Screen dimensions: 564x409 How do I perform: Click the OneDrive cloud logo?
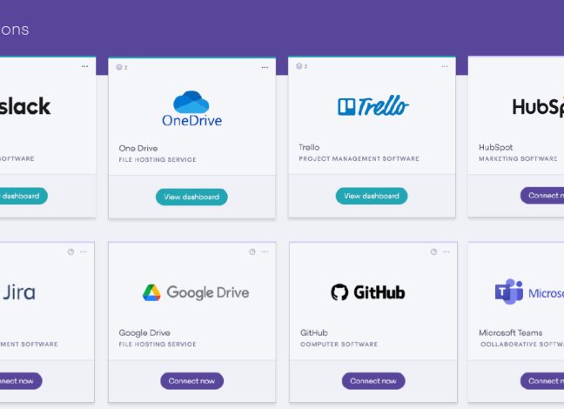(x=191, y=109)
